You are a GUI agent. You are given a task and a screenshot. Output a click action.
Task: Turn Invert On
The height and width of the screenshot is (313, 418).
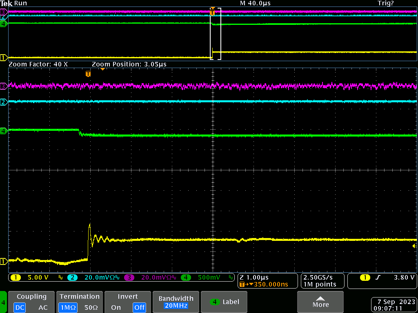[x=116, y=308]
